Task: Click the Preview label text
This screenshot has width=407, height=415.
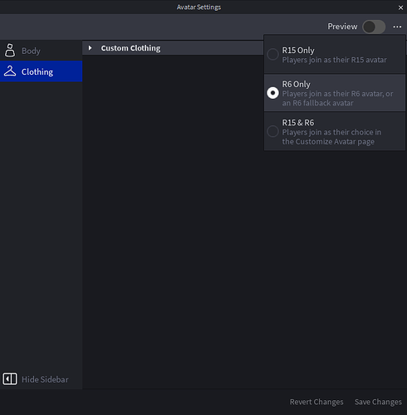Action: [342, 27]
